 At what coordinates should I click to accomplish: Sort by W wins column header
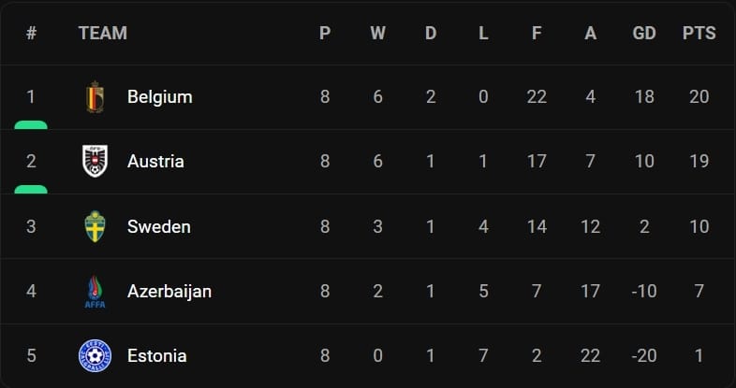377,33
